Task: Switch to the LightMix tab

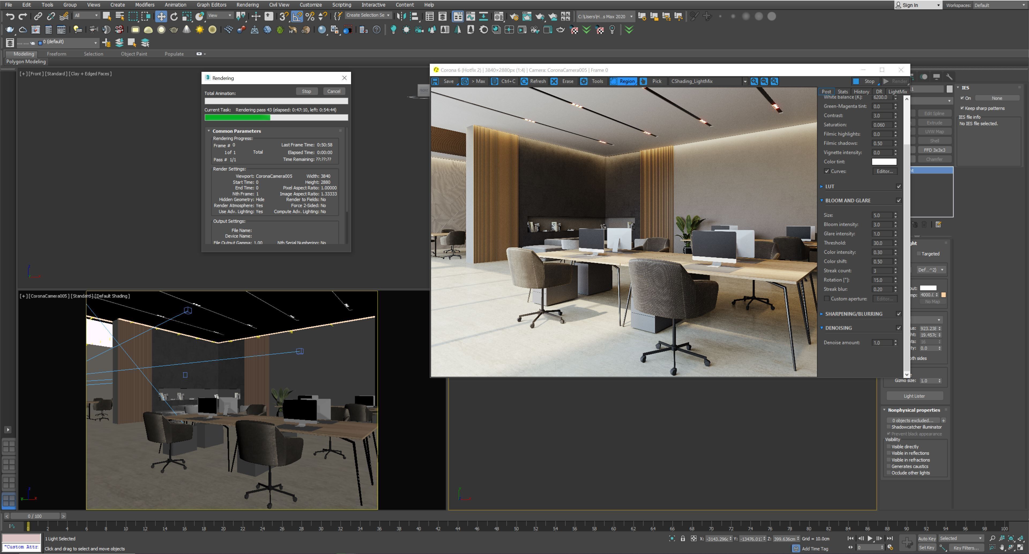Action: coord(897,91)
